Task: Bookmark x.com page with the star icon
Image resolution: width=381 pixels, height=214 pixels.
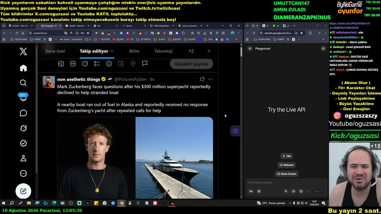Action: (x=88, y=33)
